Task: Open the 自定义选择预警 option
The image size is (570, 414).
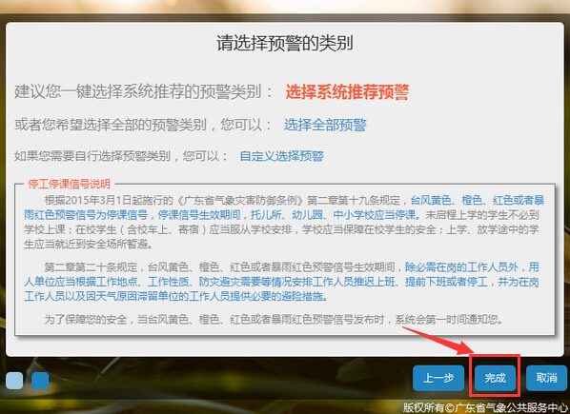Action: pyautogui.click(x=282, y=156)
